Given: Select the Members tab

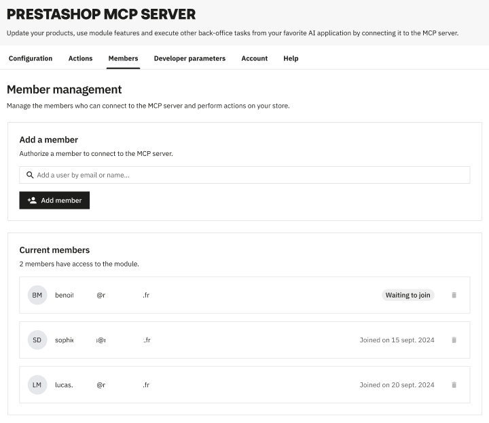Looking at the screenshot, I should click(123, 58).
